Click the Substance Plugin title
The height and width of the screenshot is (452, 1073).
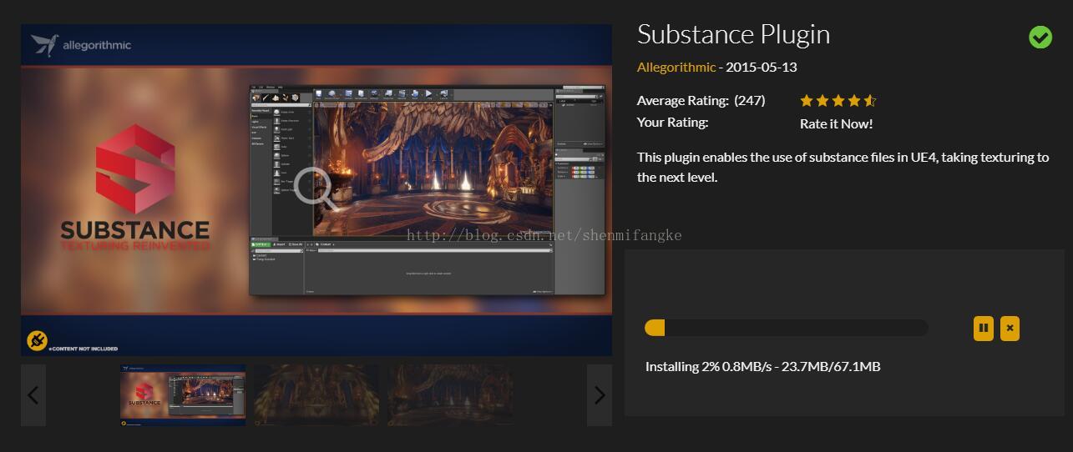[x=733, y=34]
